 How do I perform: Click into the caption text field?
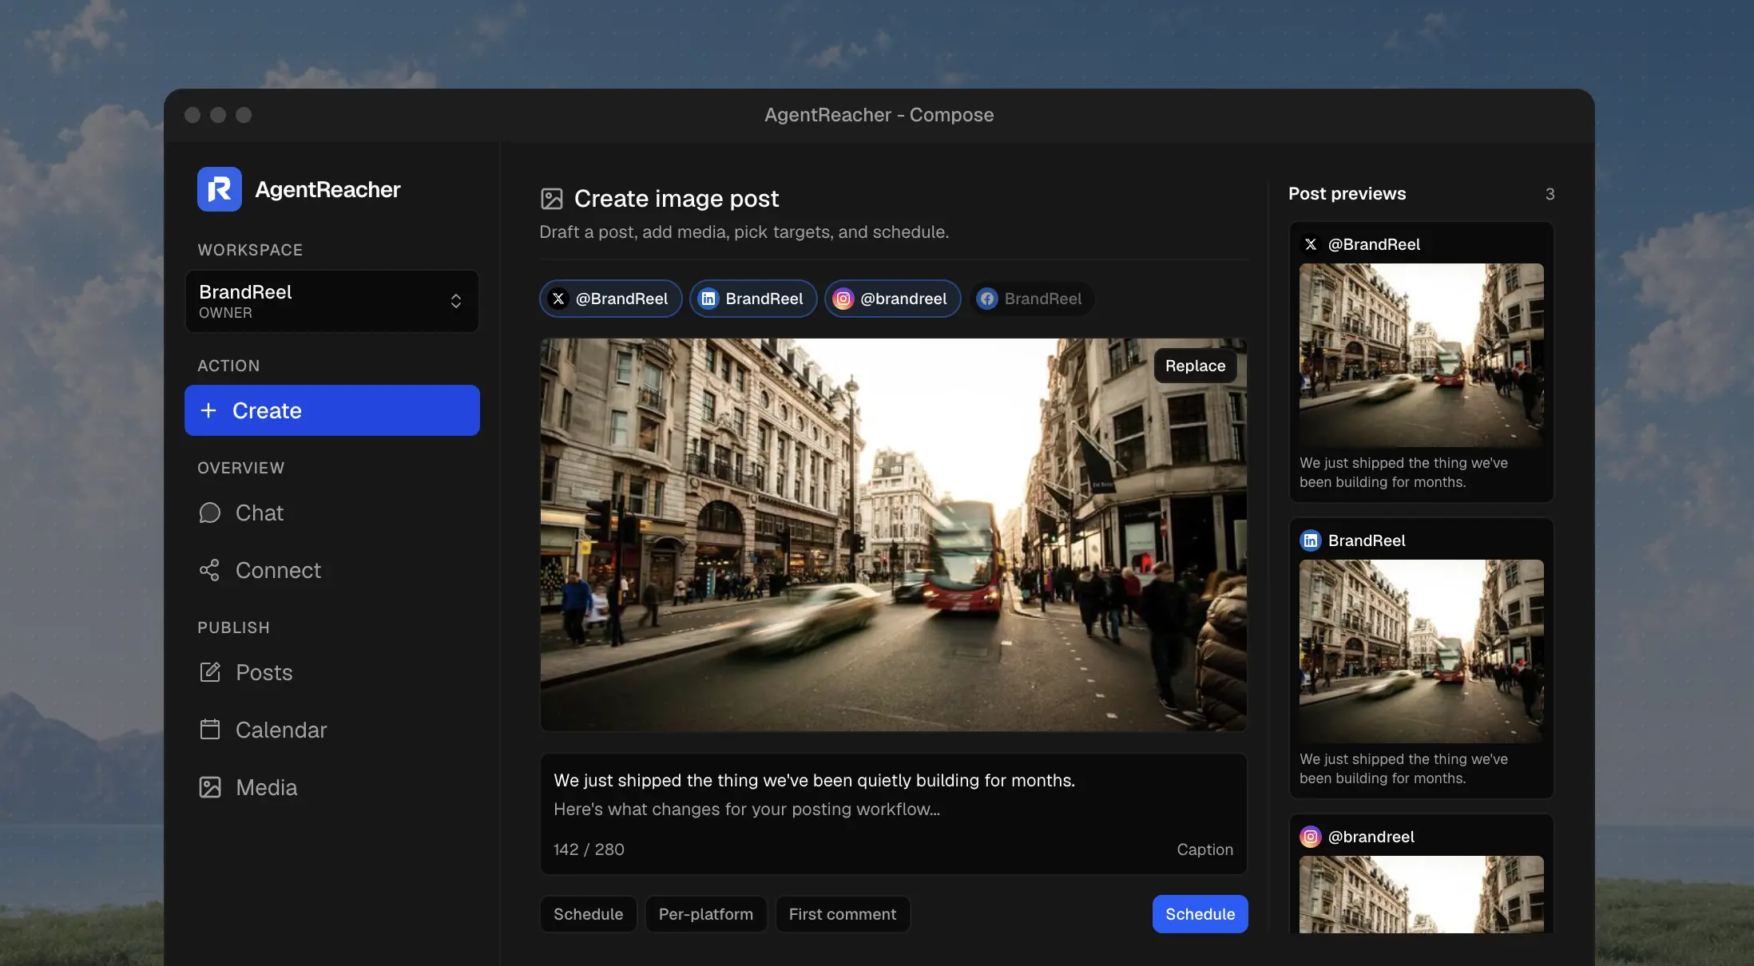893,814
